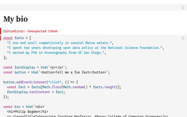Screen dimensions: 187x117
Task: Click the underlined 'const' in 'const facts' line
Action: click(x=8, y=38)
